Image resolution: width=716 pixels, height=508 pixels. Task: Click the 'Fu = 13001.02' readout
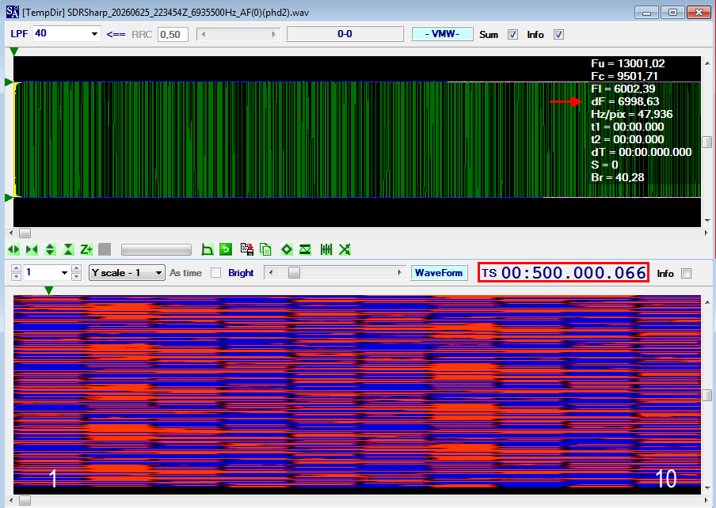click(x=628, y=63)
